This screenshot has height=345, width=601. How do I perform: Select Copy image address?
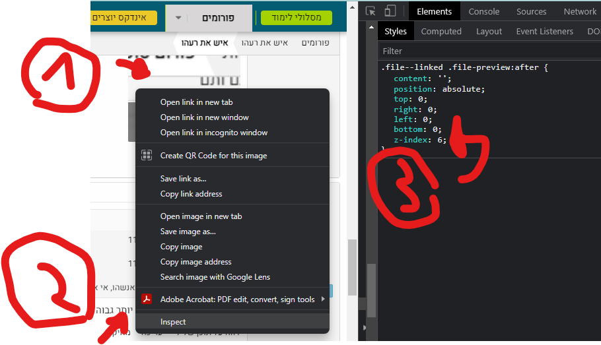click(232, 262)
